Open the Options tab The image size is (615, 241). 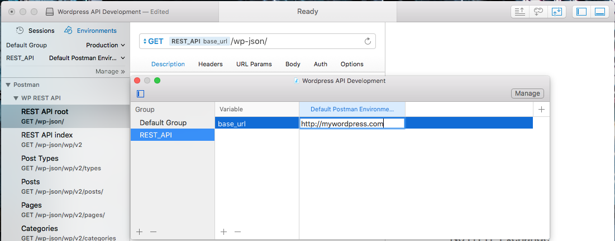click(352, 64)
